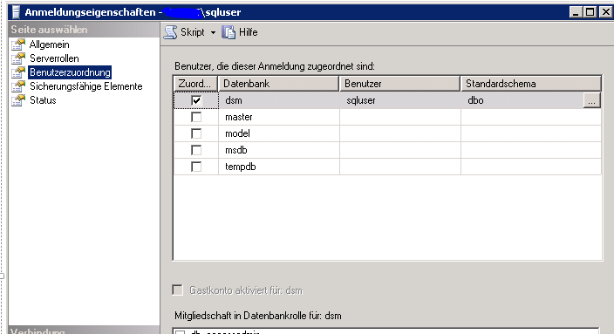Toggle Gastkonto aktiviert für dsm checkbox

177,290
